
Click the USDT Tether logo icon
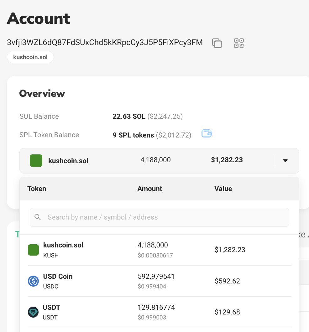[x=33, y=312]
